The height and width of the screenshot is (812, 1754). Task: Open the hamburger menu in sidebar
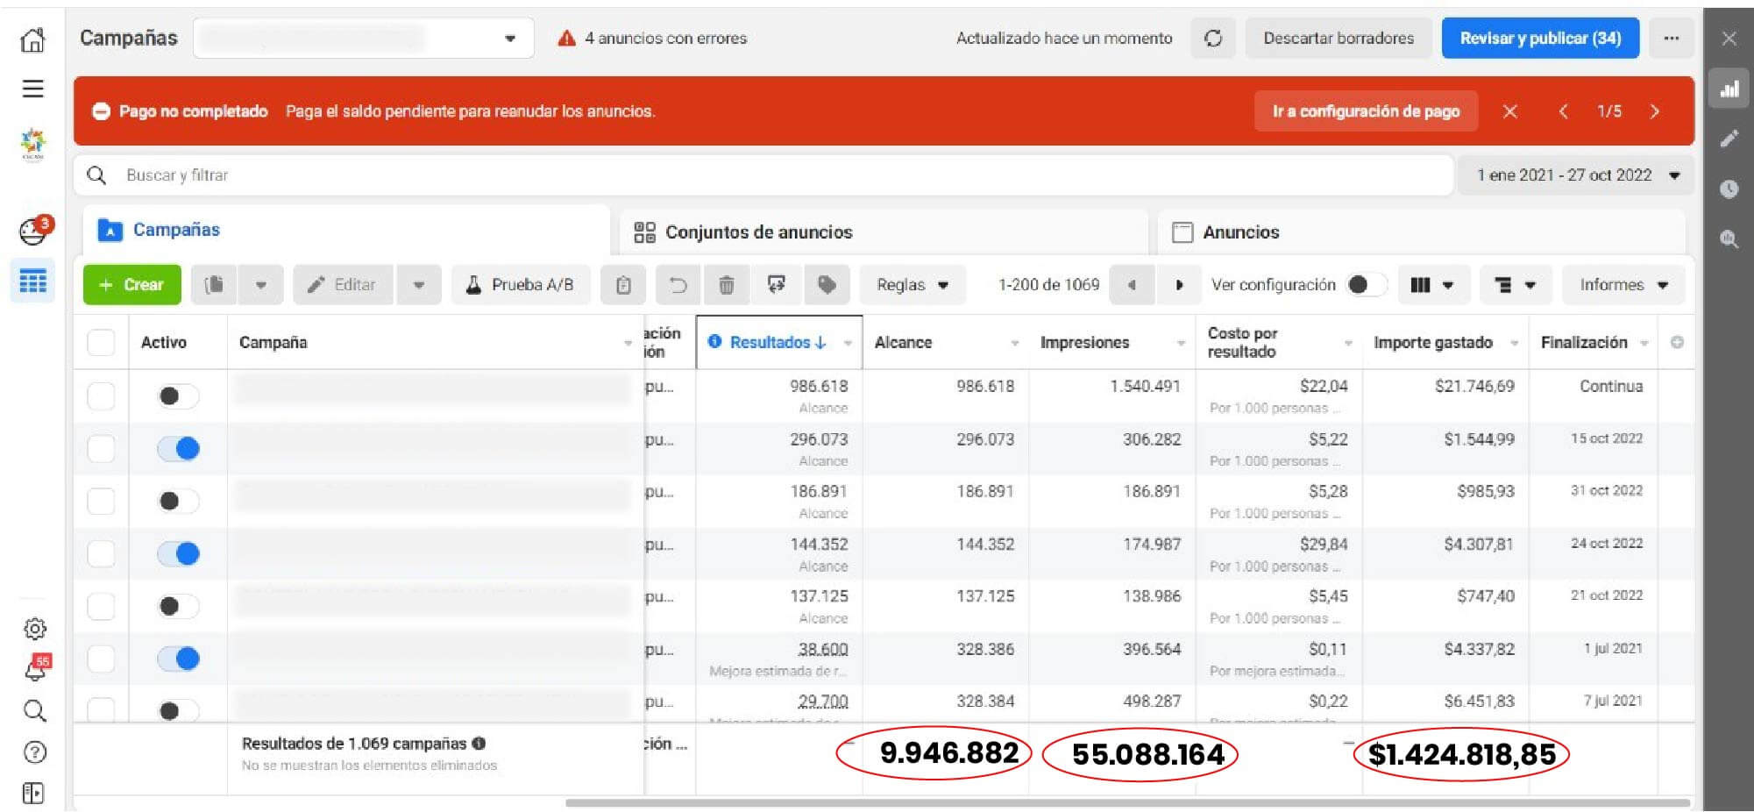point(32,89)
